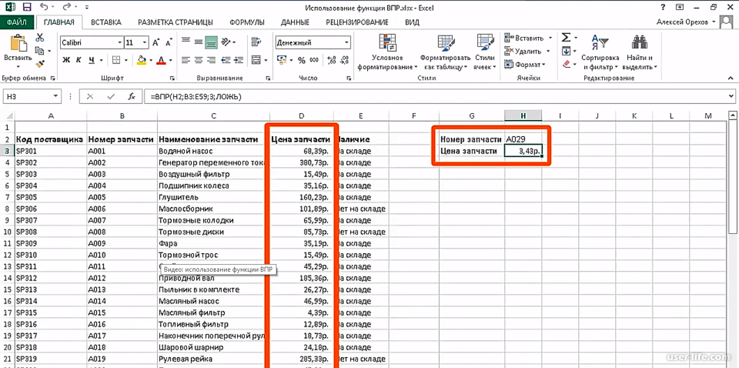The height and width of the screenshot is (368, 739).
Task: Click Вставить button in Ячейки group
Action: 524,38
